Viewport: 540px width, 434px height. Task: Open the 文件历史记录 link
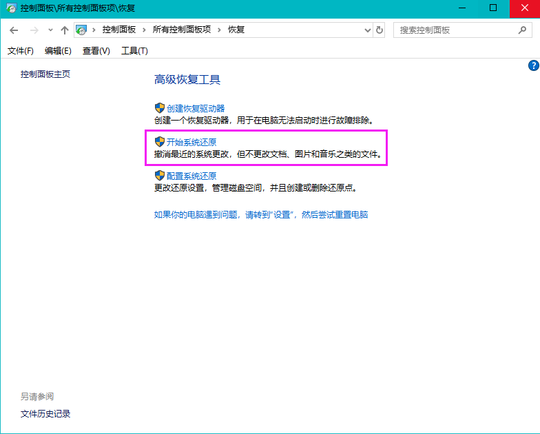coord(45,414)
